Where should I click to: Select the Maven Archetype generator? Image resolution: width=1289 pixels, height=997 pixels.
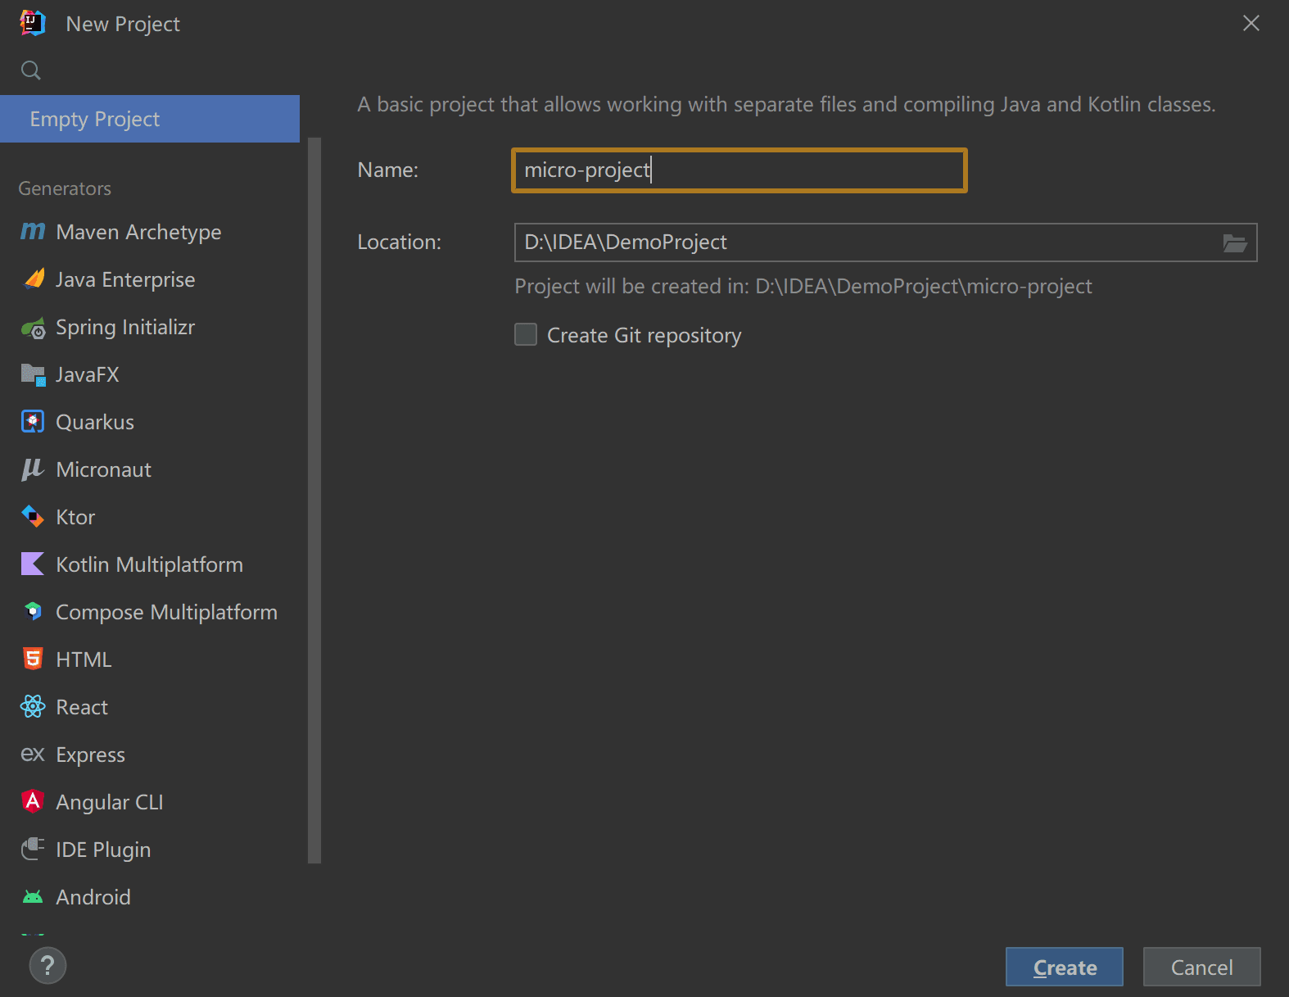point(138,233)
